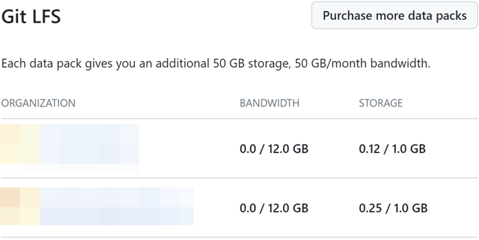Select first row bandwidth value 0.0 / 12.0 GB

pos(274,149)
